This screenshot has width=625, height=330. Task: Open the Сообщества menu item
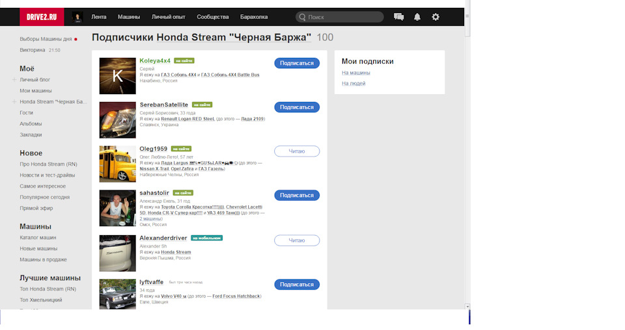213,17
